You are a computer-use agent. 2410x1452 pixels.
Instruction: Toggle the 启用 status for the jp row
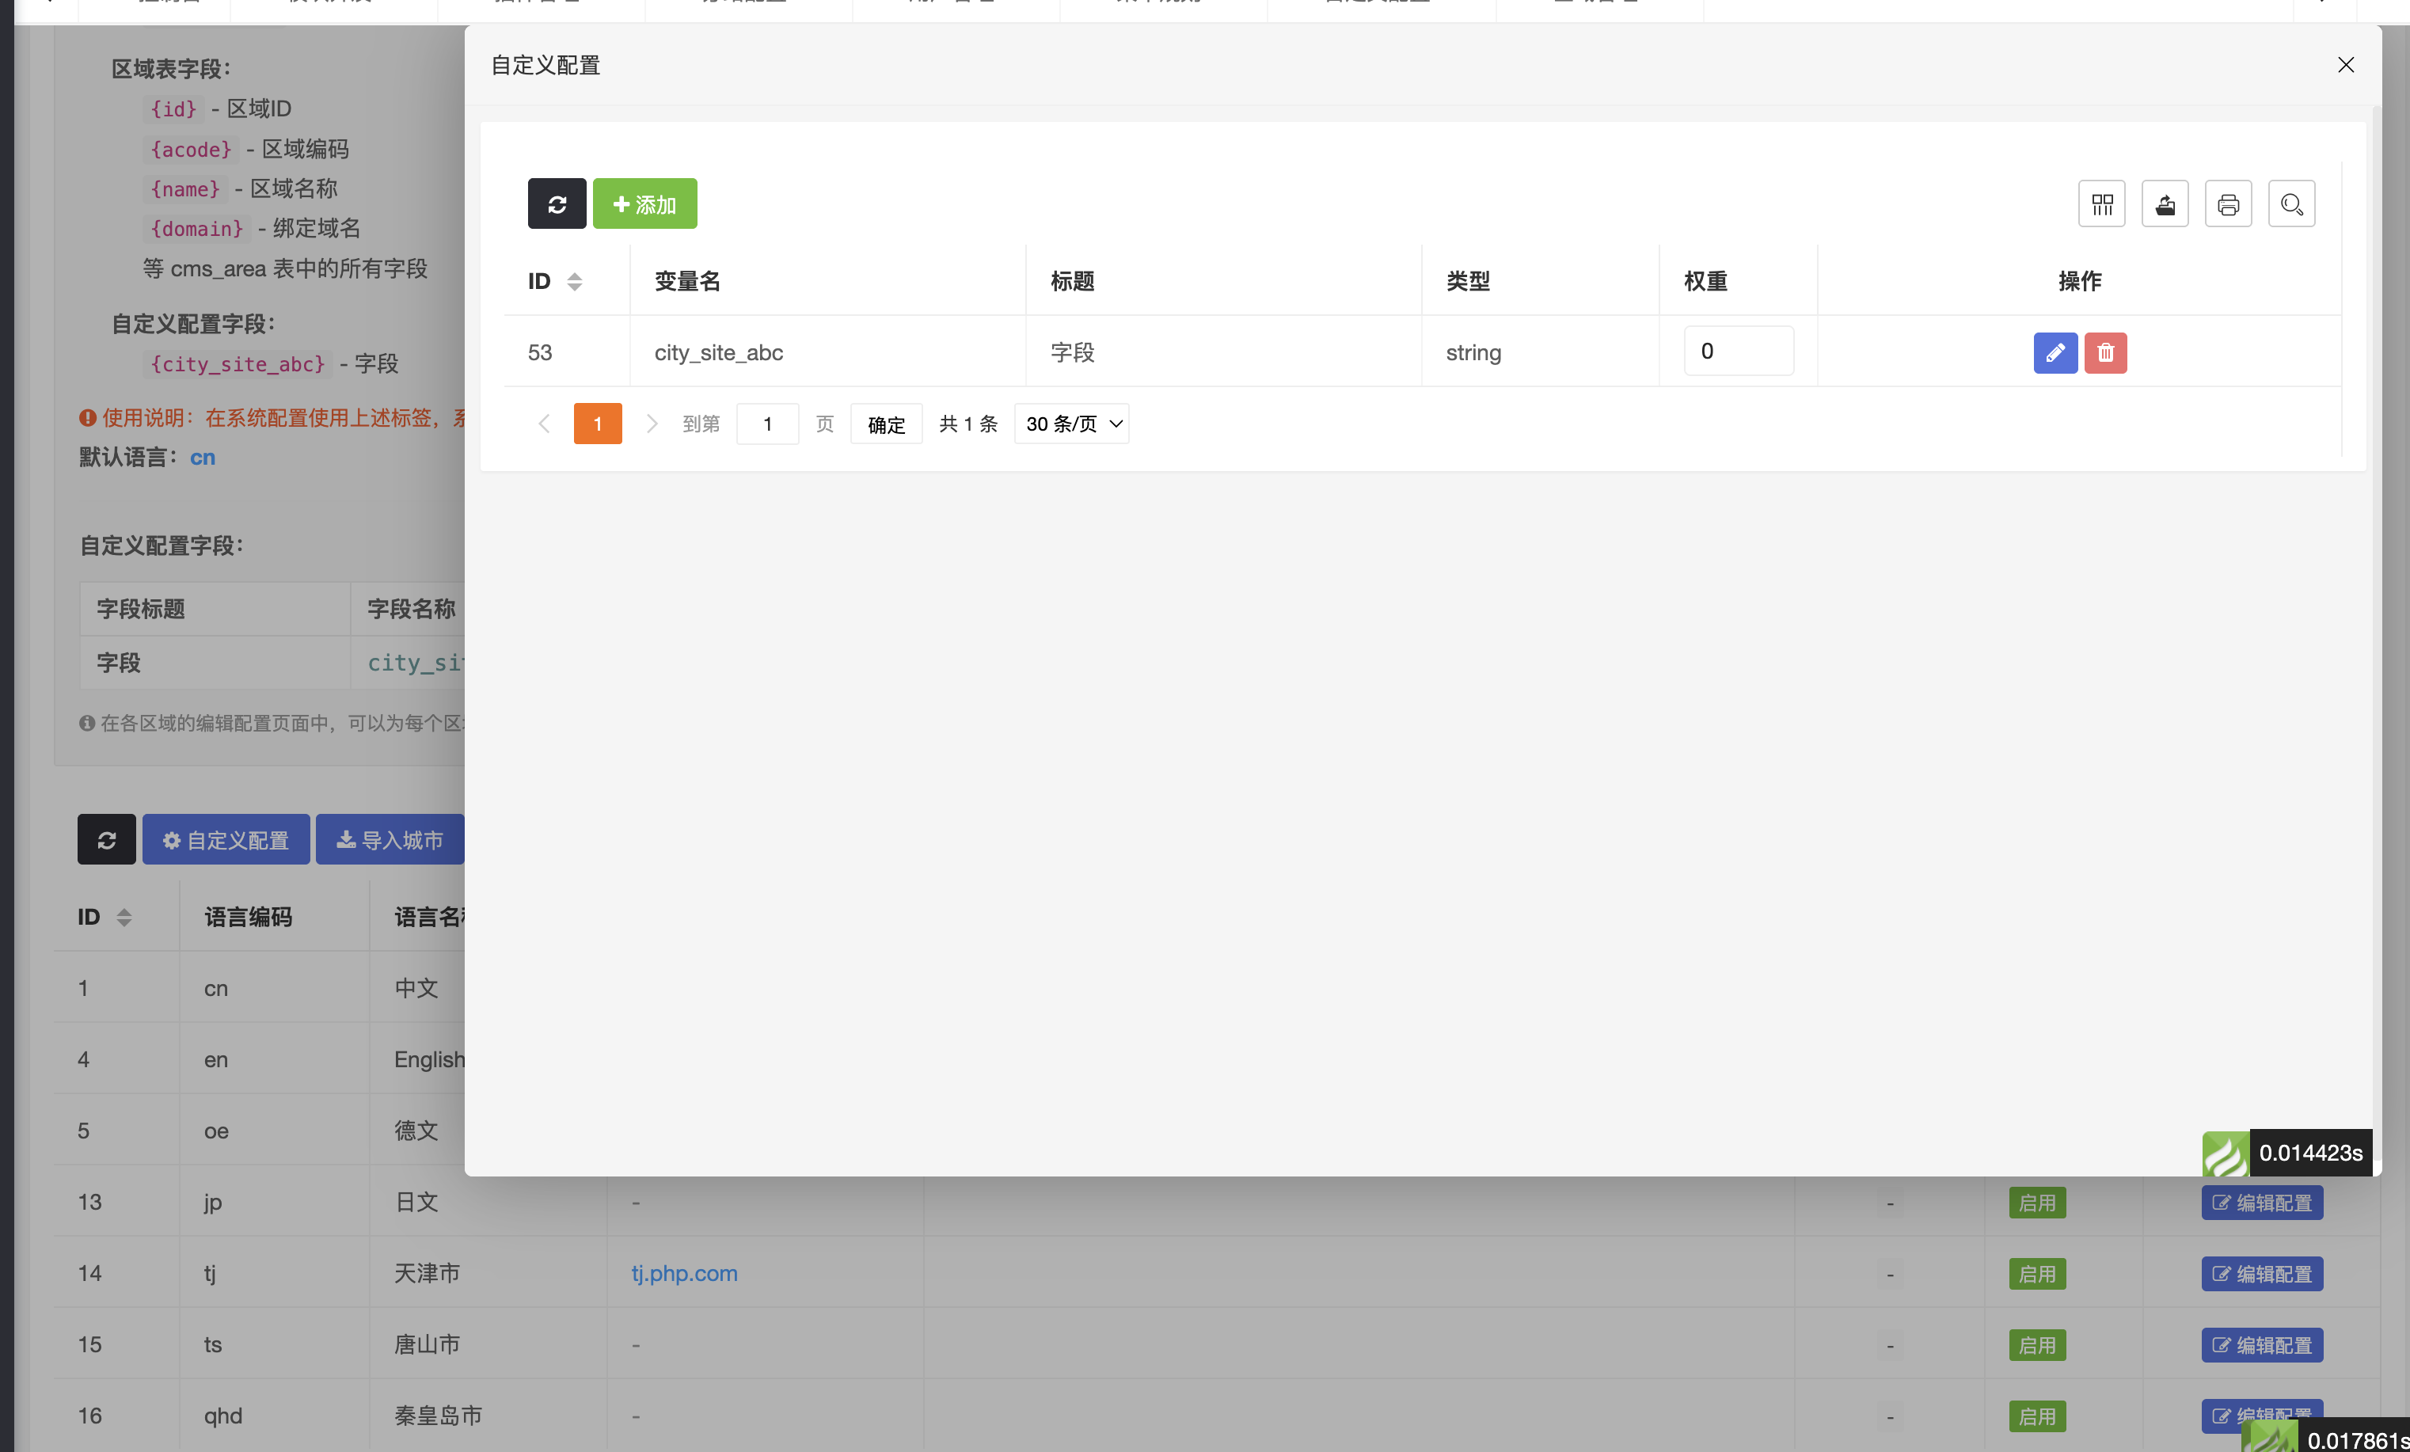tap(2036, 1203)
